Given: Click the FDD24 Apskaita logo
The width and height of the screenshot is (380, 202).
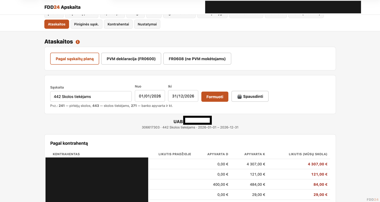Looking at the screenshot, I should [62, 7].
